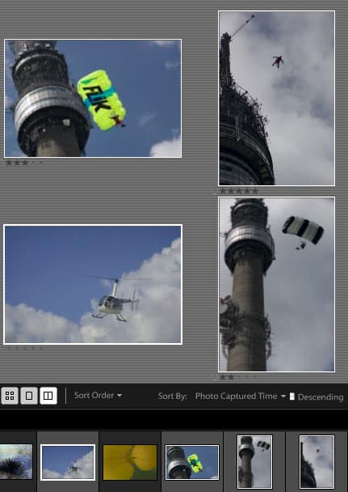Screen dimensions: 348x492
Task: Pick the distant jumper thumbnail in filmstrip
Action: [317, 462]
